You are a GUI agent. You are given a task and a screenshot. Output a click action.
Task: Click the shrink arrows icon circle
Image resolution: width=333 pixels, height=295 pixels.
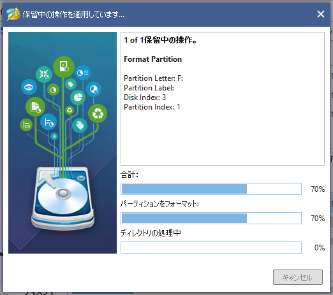44,75
